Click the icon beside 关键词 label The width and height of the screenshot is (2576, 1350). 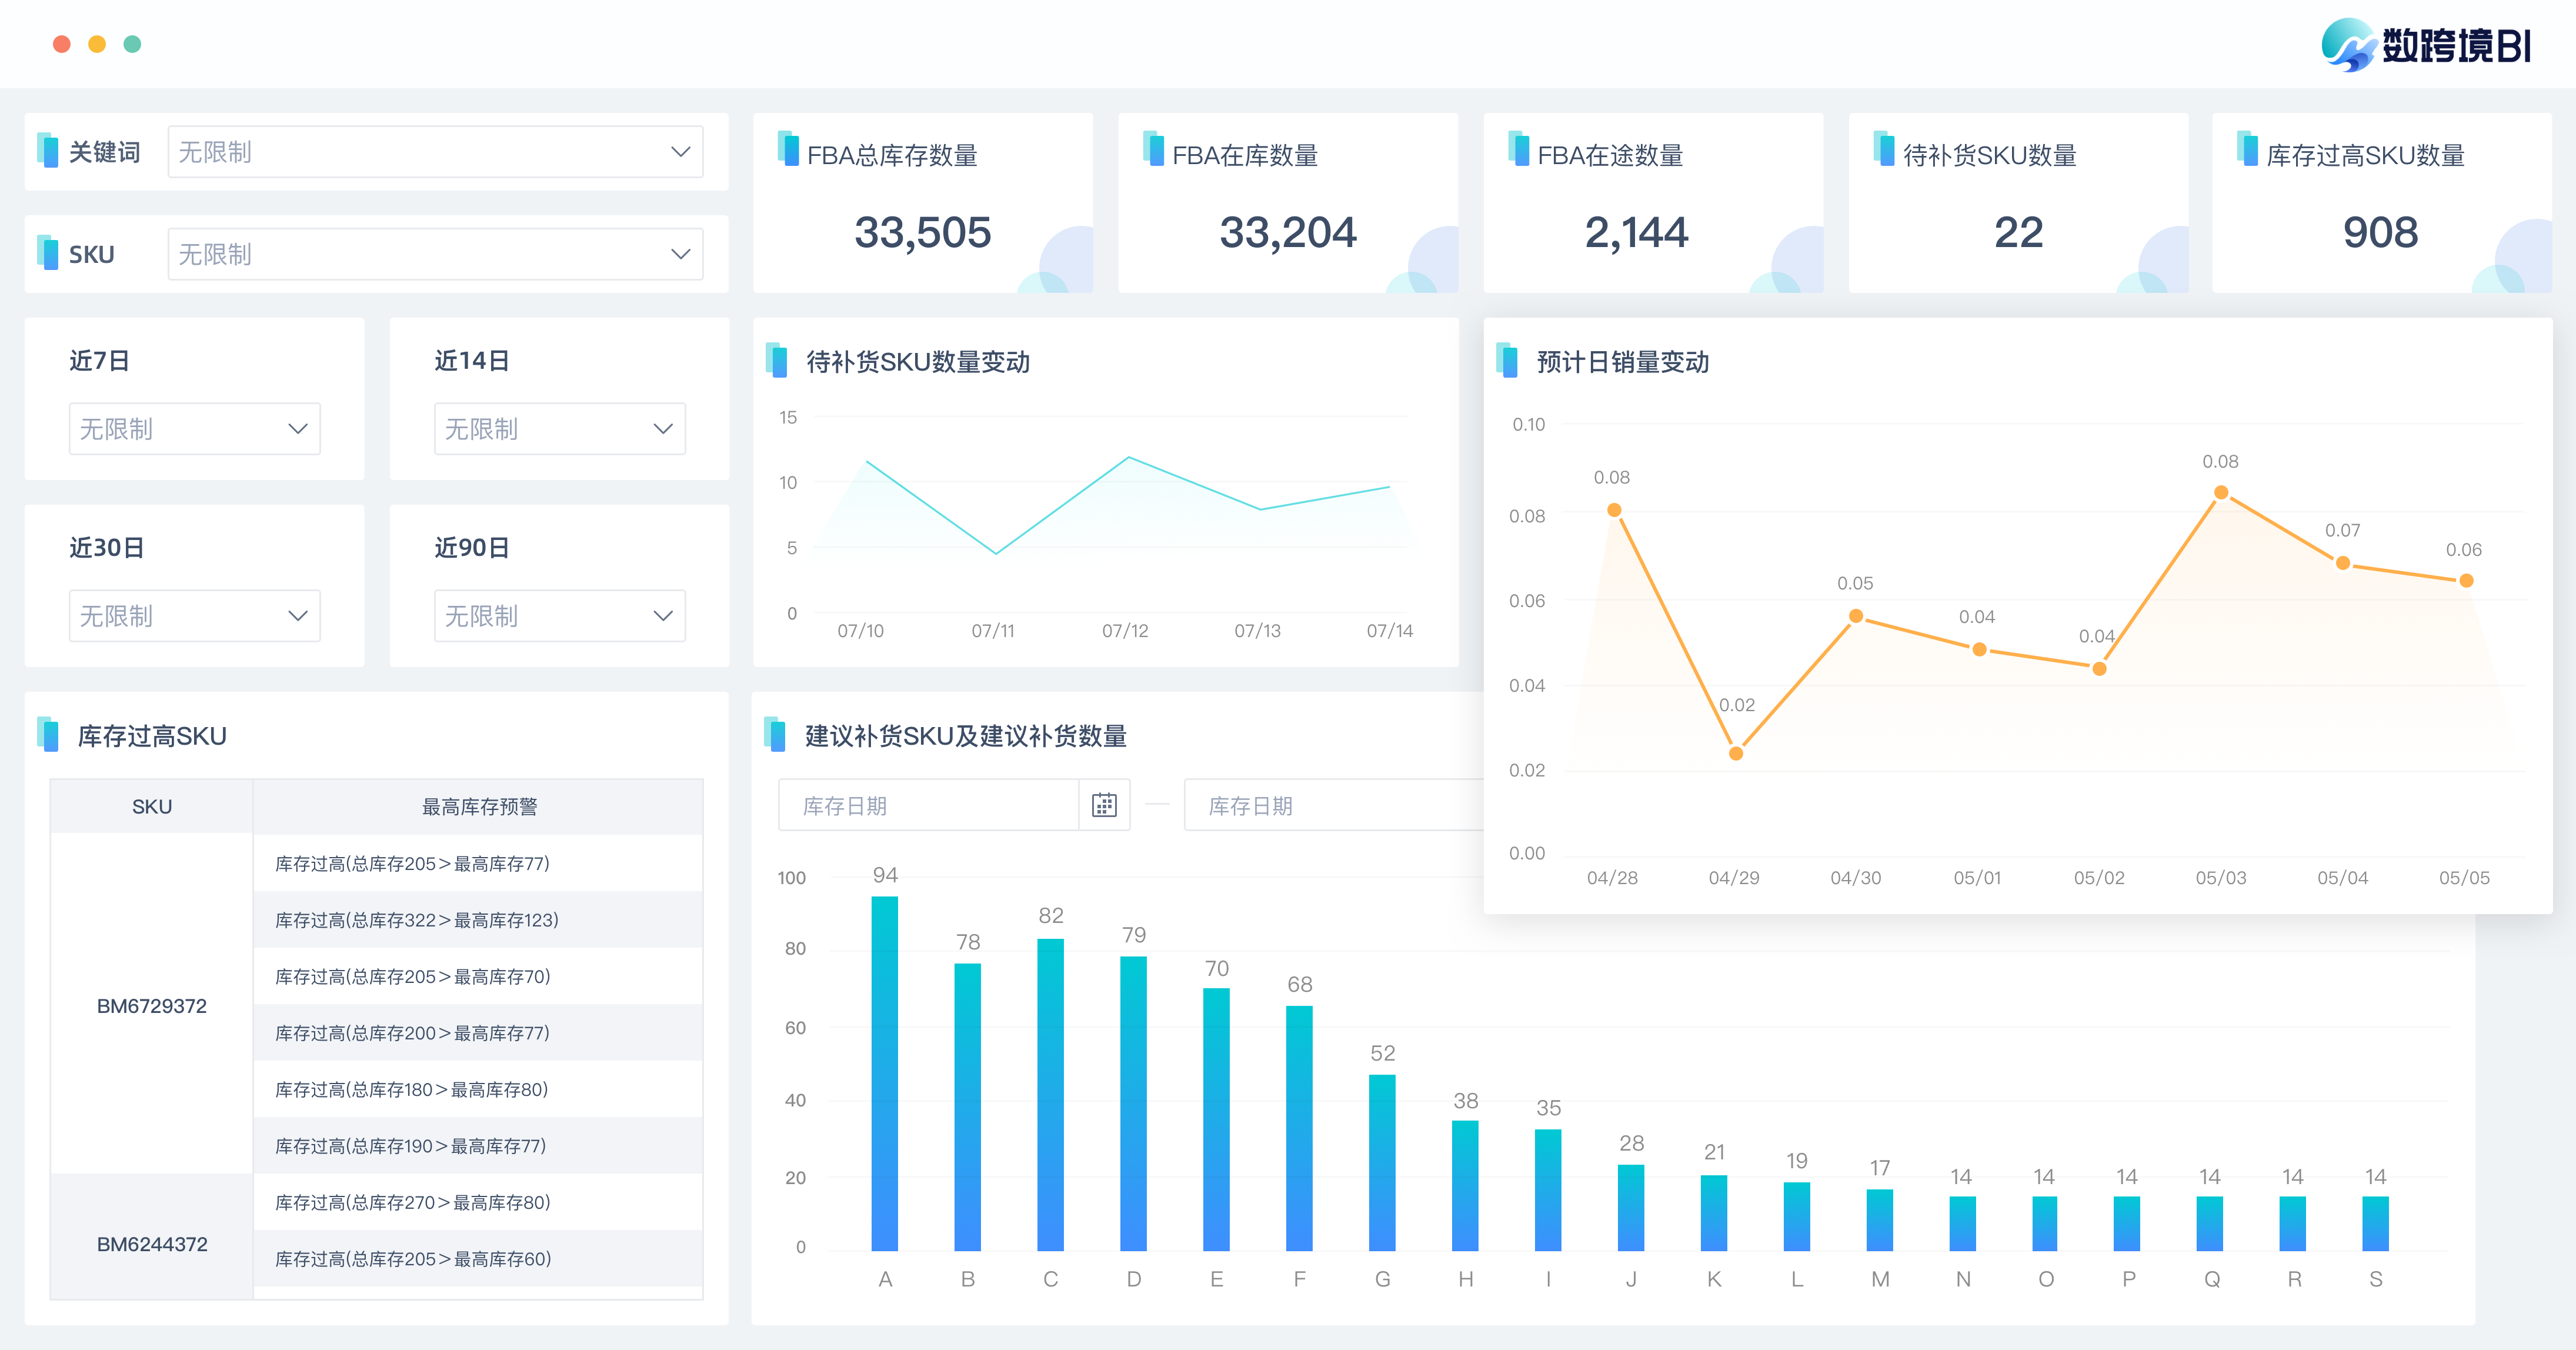click(x=48, y=149)
